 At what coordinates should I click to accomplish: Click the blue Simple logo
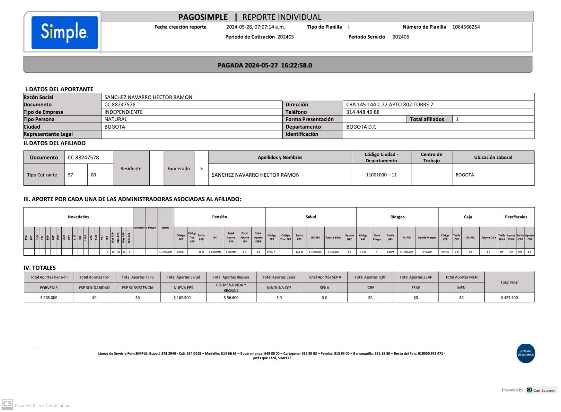[x=65, y=32]
